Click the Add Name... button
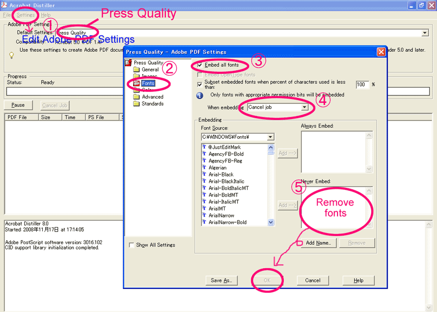437x312 pixels. pos(318,243)
